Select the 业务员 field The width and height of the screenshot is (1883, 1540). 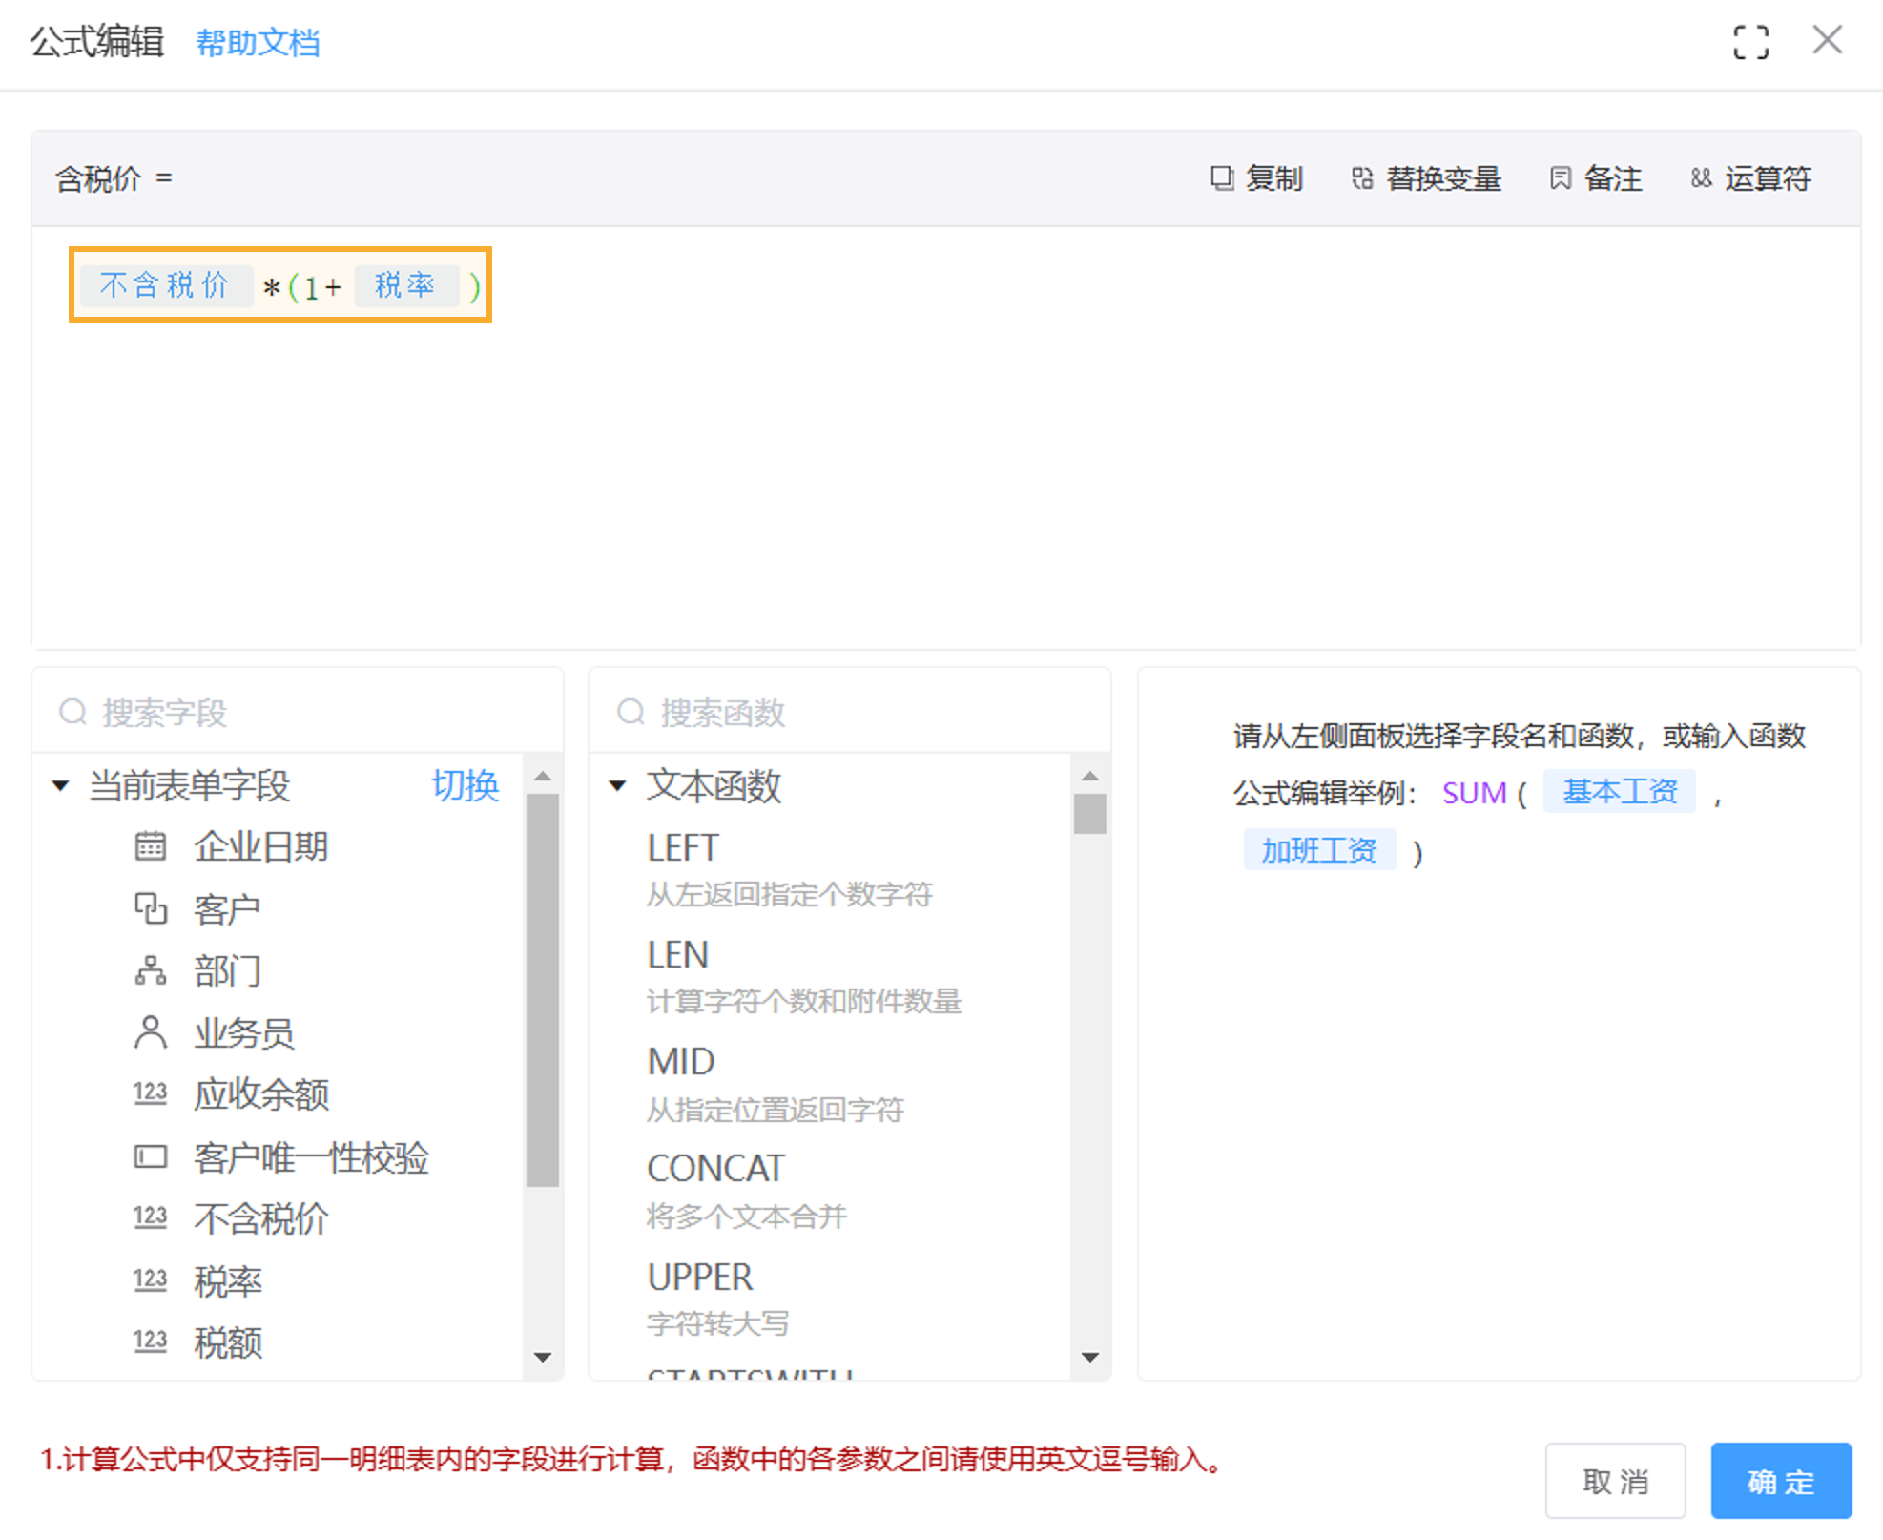point(243,1033)
